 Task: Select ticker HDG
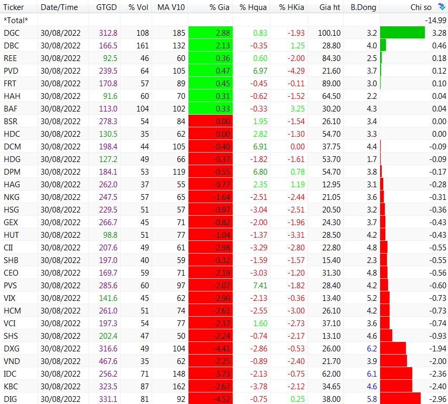pos(12,159)
